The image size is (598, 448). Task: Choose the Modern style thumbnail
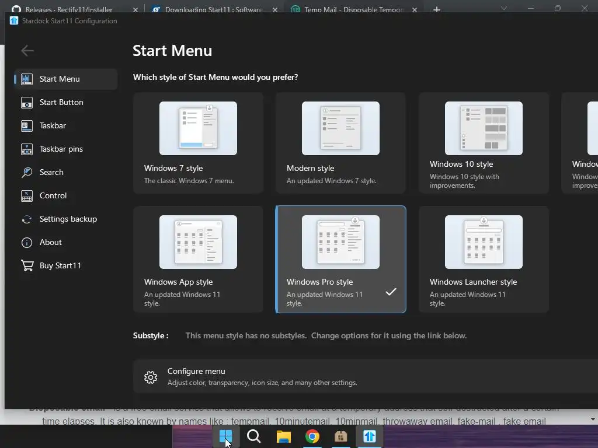[x=340, y=128]
